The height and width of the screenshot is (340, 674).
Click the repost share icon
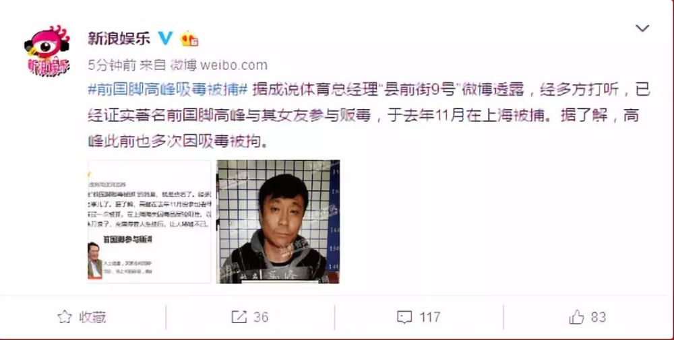coord(239,317)
